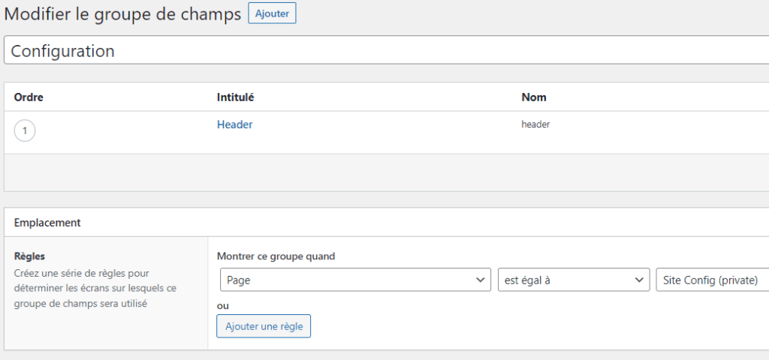Click the 'Montrer ce groupe quand' label
Screen dimensions: 769x360
point(276,256)
